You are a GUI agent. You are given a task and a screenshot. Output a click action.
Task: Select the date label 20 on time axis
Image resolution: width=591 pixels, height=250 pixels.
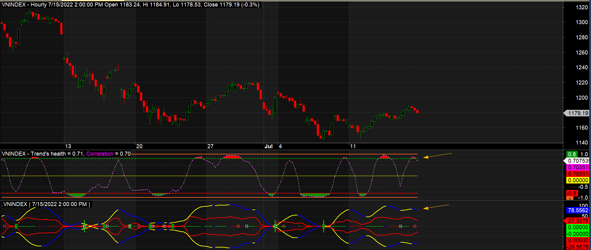139,146
